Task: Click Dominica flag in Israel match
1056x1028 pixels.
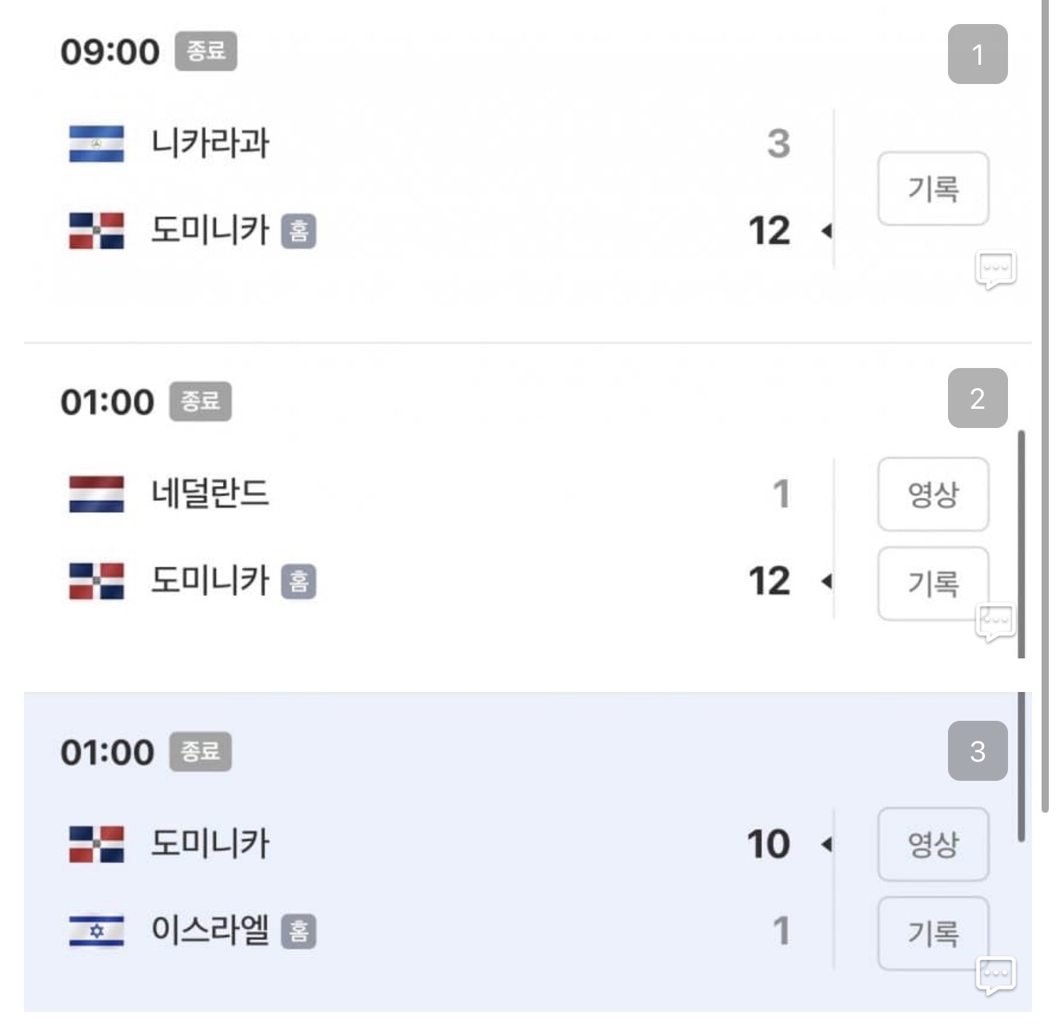Action: [x=96, y=844]
